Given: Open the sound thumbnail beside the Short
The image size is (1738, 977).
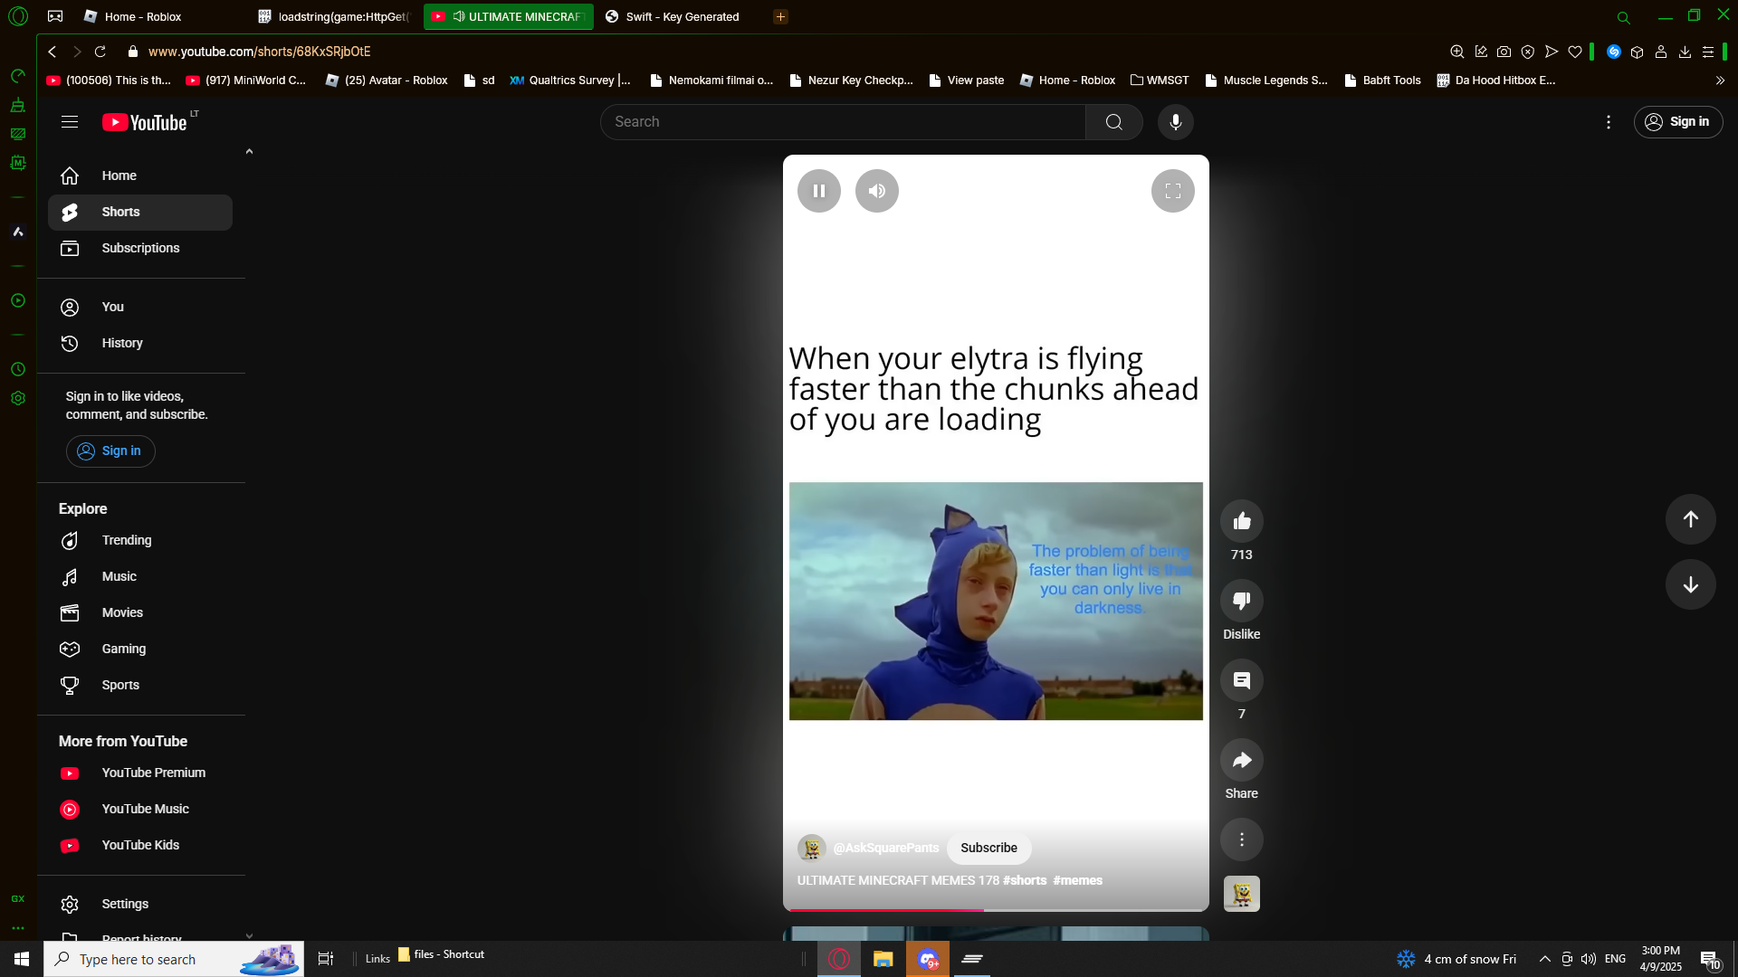Looking at the screenshot, I should tap(1241, 894).
